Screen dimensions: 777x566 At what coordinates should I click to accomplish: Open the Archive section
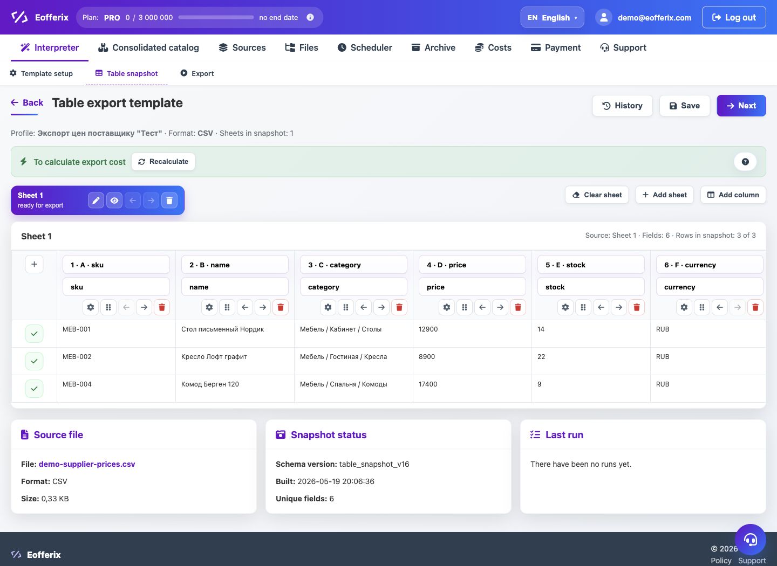[433, 47]
